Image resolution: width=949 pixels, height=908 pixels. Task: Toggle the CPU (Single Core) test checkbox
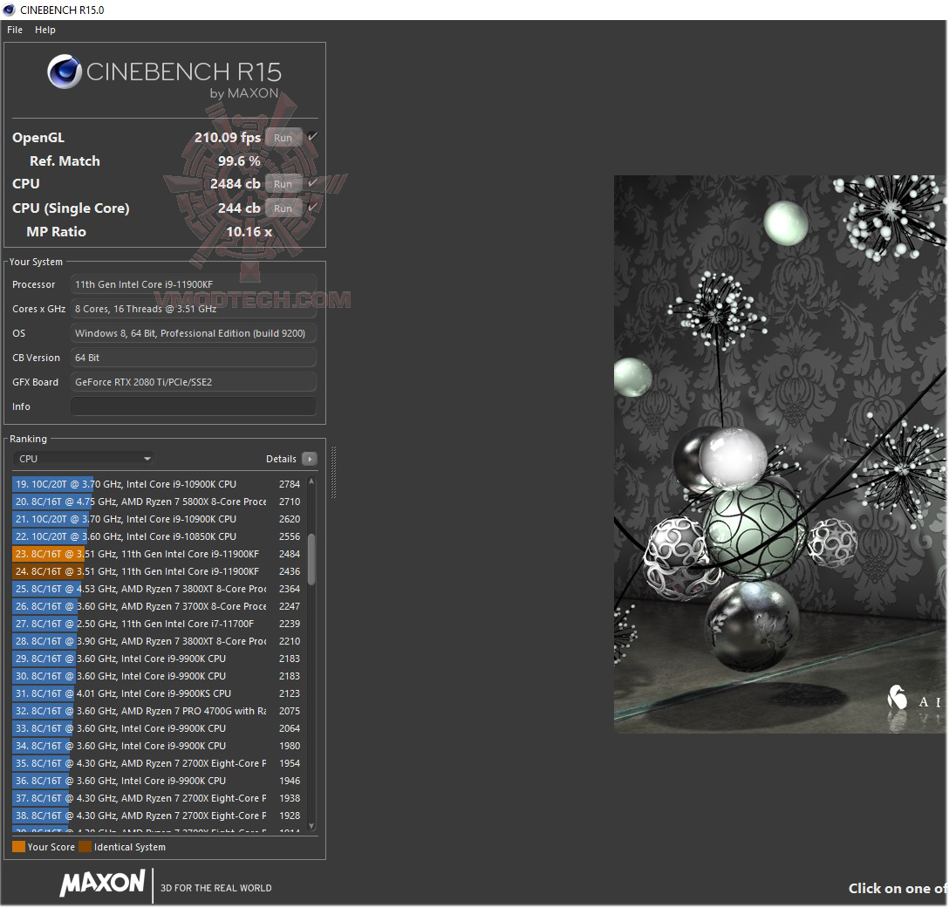click(x=312, y=207)
